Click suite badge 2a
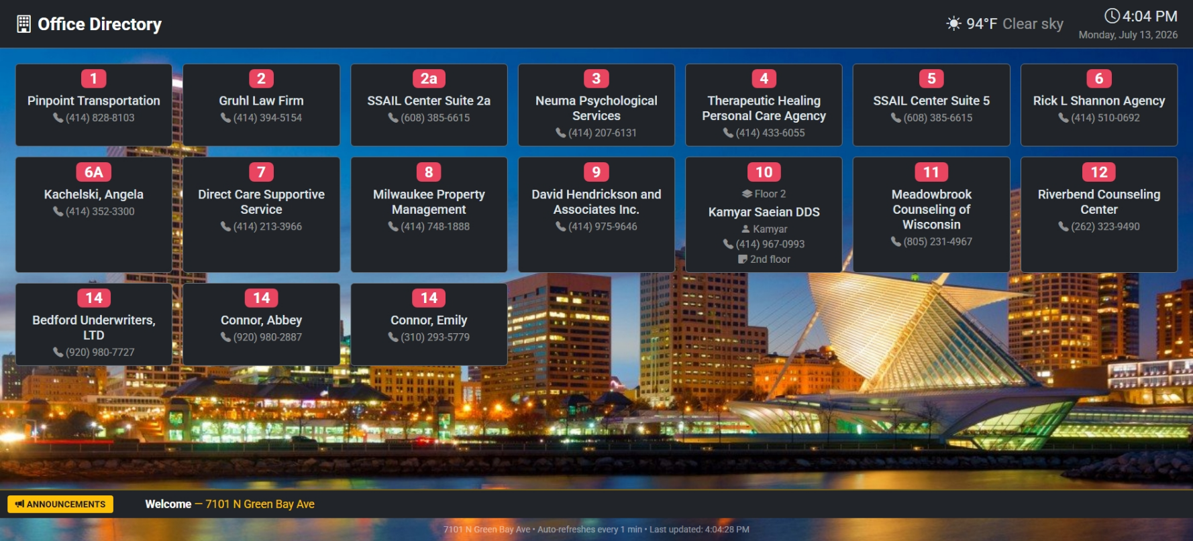Viewport: 1193px width, 541px height. (x=429, y=79)
